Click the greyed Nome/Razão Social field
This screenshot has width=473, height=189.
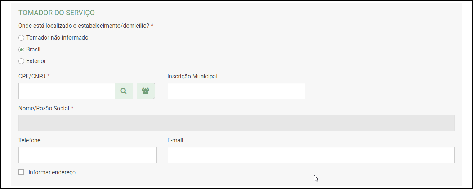coord(236,123)
